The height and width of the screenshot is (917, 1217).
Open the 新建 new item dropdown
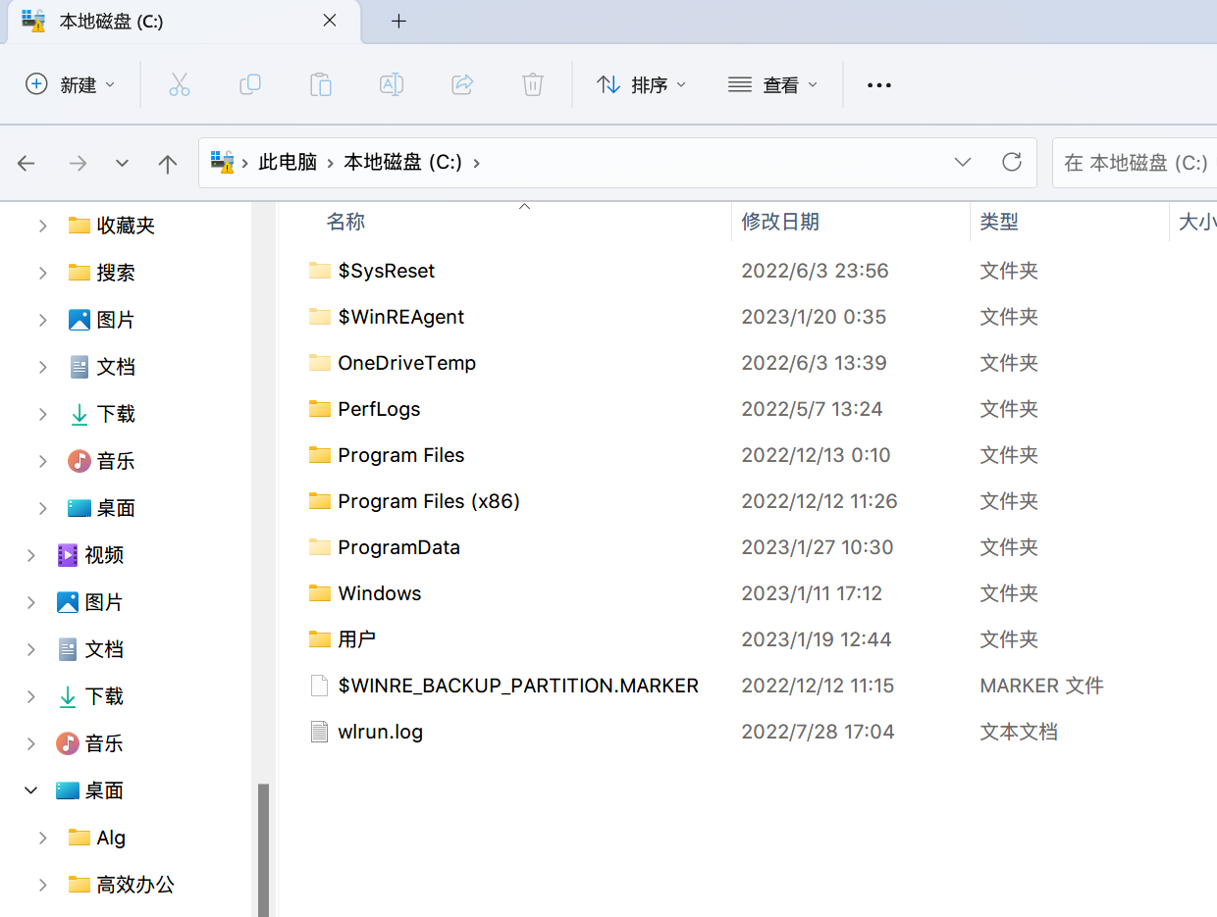pyautogui.click(x=71, y=84)
